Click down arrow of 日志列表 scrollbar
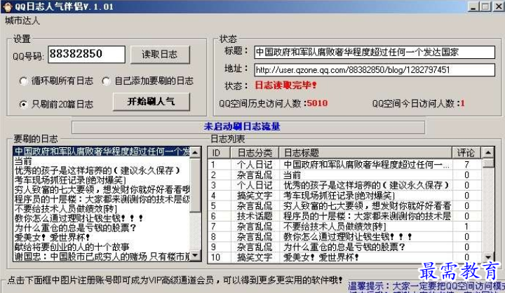Screen dimensions: 505x293 (489, 257)
